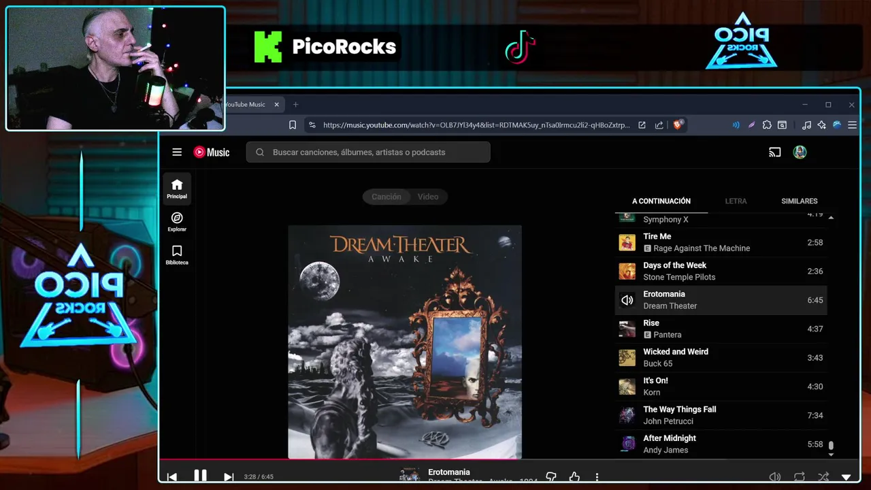
Task: Open a new browser tab
Action: [295, 105]
